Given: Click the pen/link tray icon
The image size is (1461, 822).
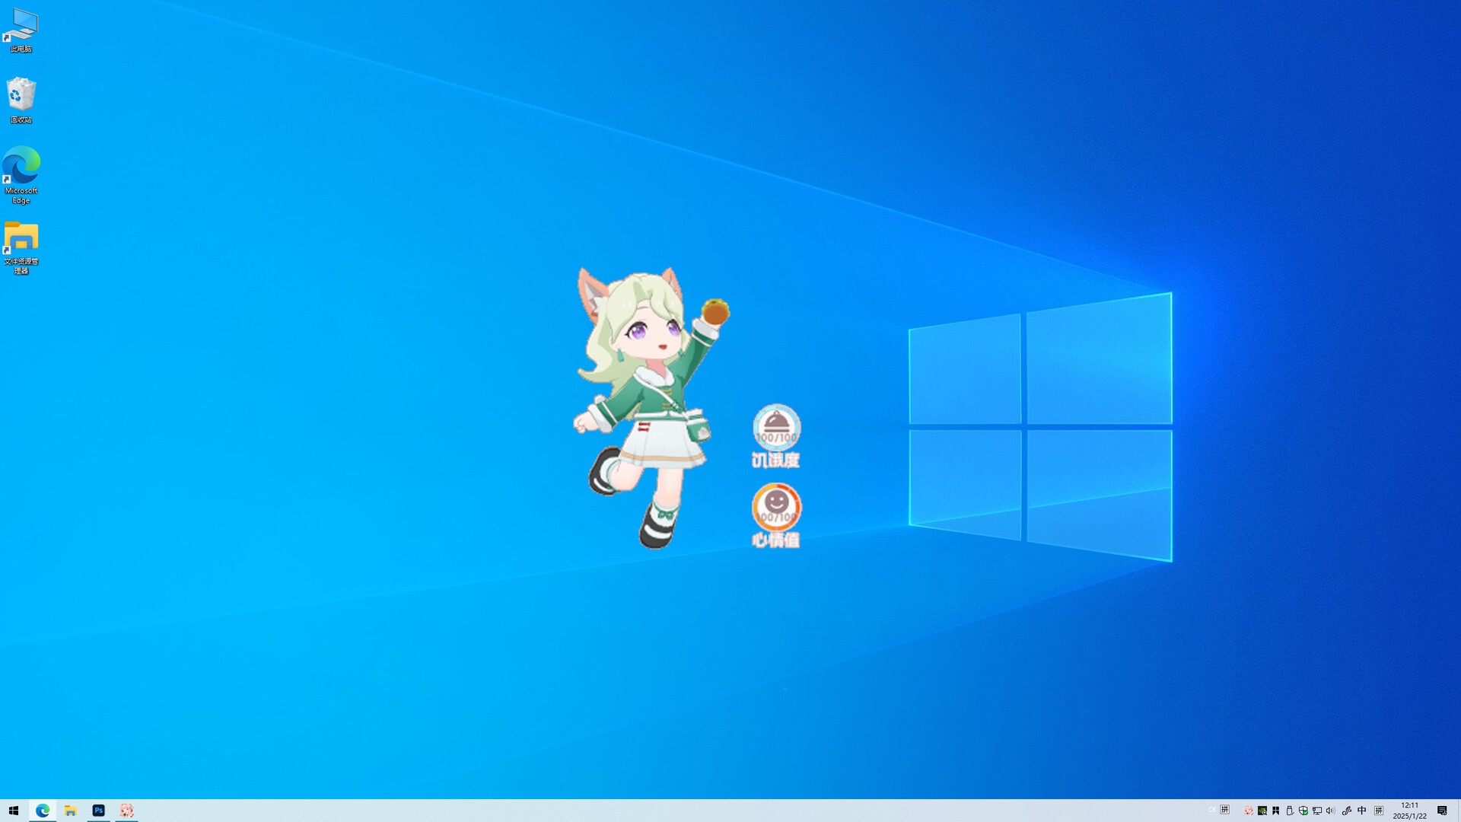Looking at the screenshot, I should pos(1347,811).
